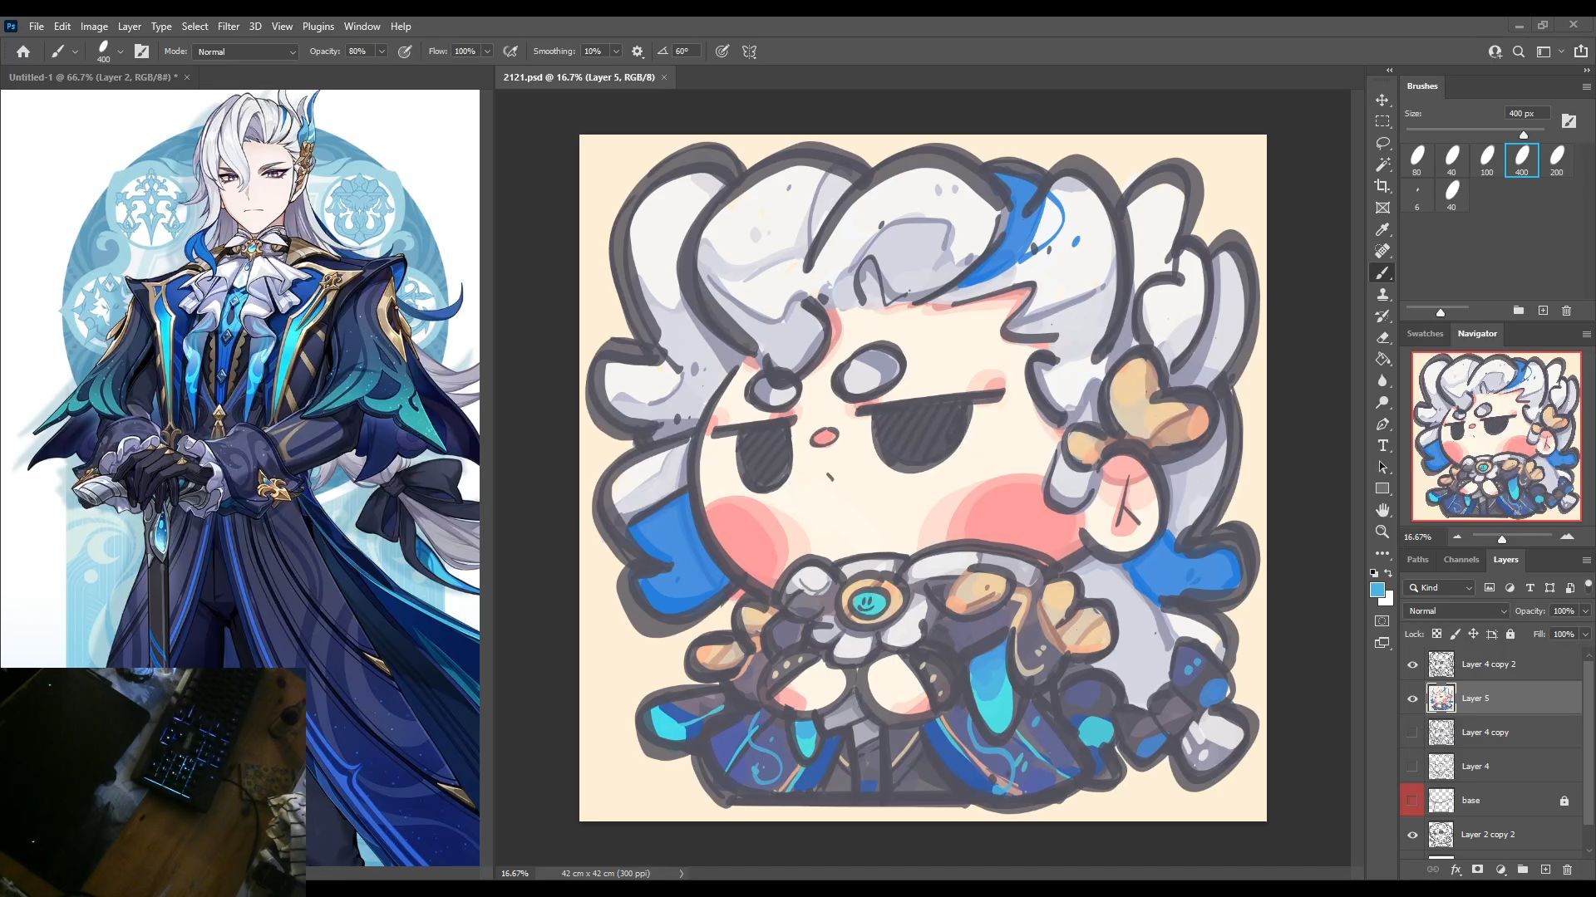Show Layer 4 visibility
1596x897 pixels.
point(1412,767)
